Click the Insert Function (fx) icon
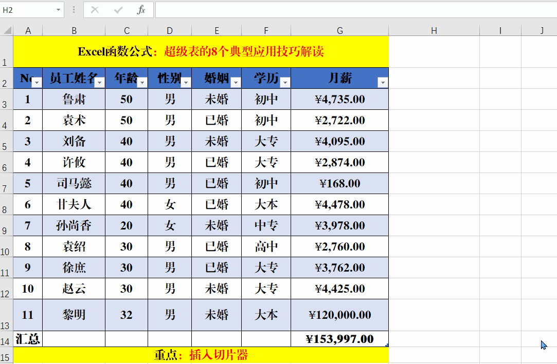The height and width of the screenshot is (364, 557). click(142, 10)
